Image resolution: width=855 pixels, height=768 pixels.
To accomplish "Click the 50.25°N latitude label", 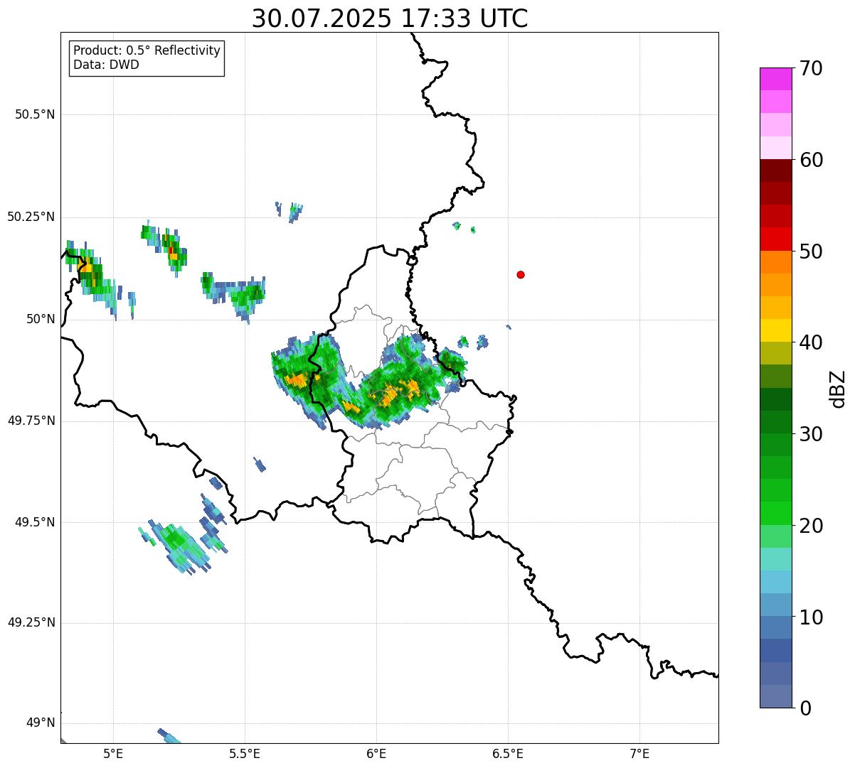I will tap(31, 217).
